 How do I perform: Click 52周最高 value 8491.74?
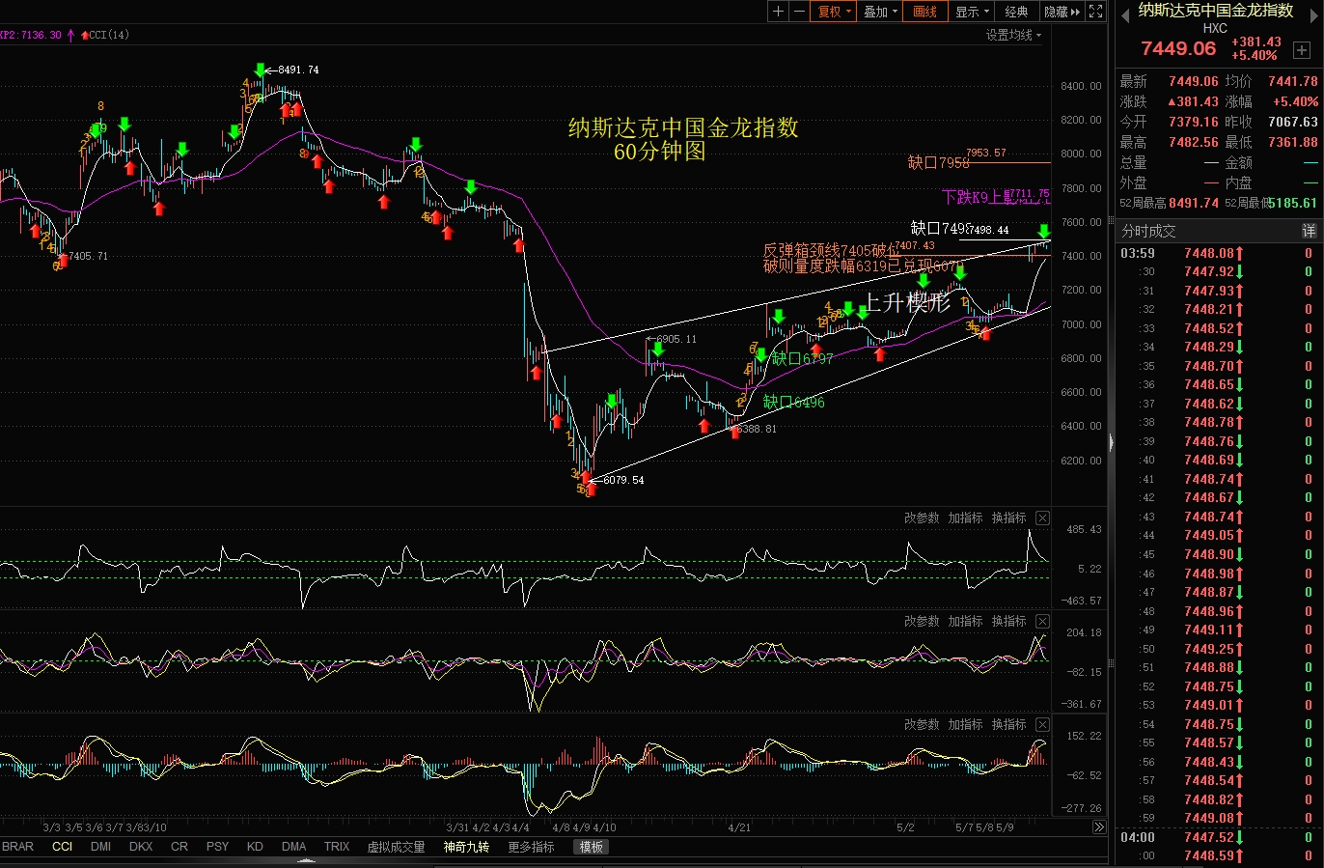click(x=1194, y=203)
